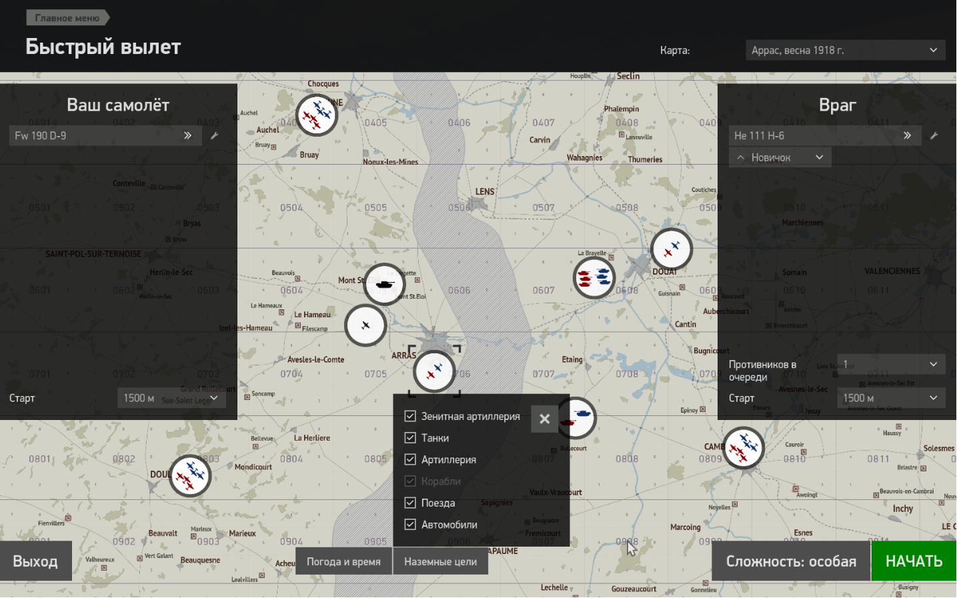This screenshot has height=598, width=957.
Task: Open the Погода и время tab
Action: pyautogui.click(x=343, y=561)
